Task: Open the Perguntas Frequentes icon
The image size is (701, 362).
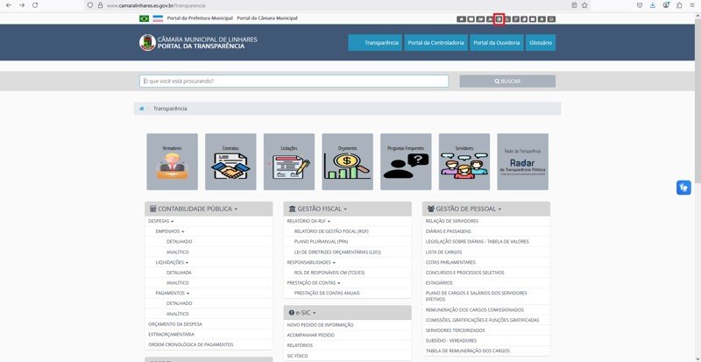Action: (406, 162)
